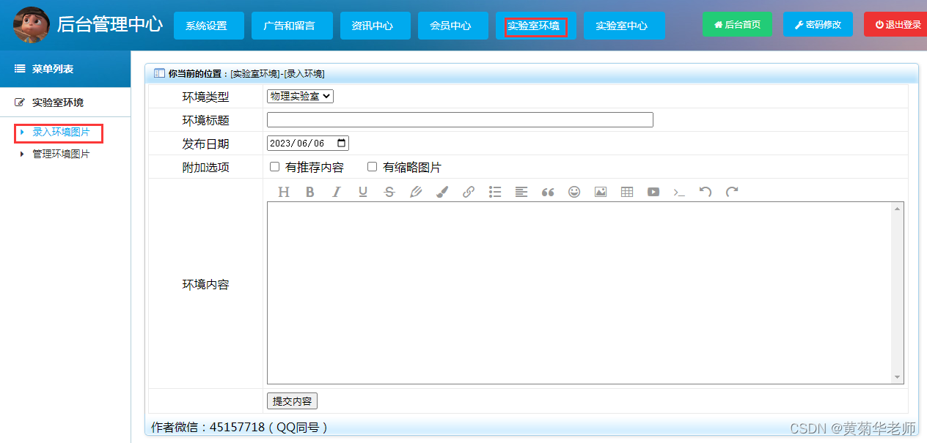Click the 发布日期 date field

tap(308, 144)
